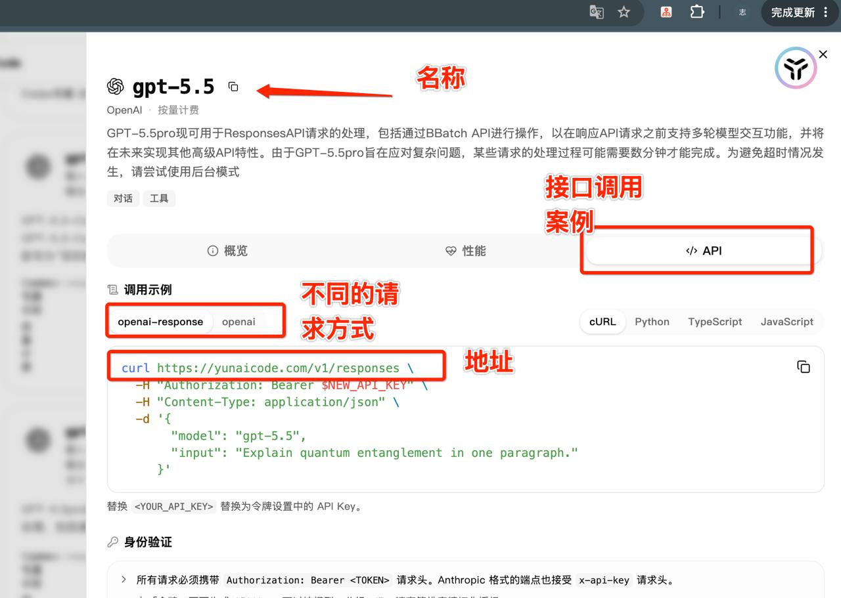Viewport: 841px width, 598px height.
Task: Bookmark this page with the star icon
Action: tap(624, 12)
